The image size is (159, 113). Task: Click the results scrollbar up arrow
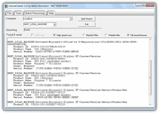coord(150,40)
